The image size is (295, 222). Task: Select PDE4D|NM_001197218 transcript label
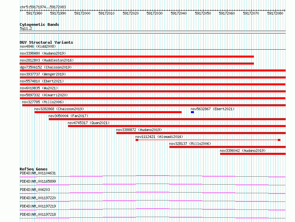[38, 214]
